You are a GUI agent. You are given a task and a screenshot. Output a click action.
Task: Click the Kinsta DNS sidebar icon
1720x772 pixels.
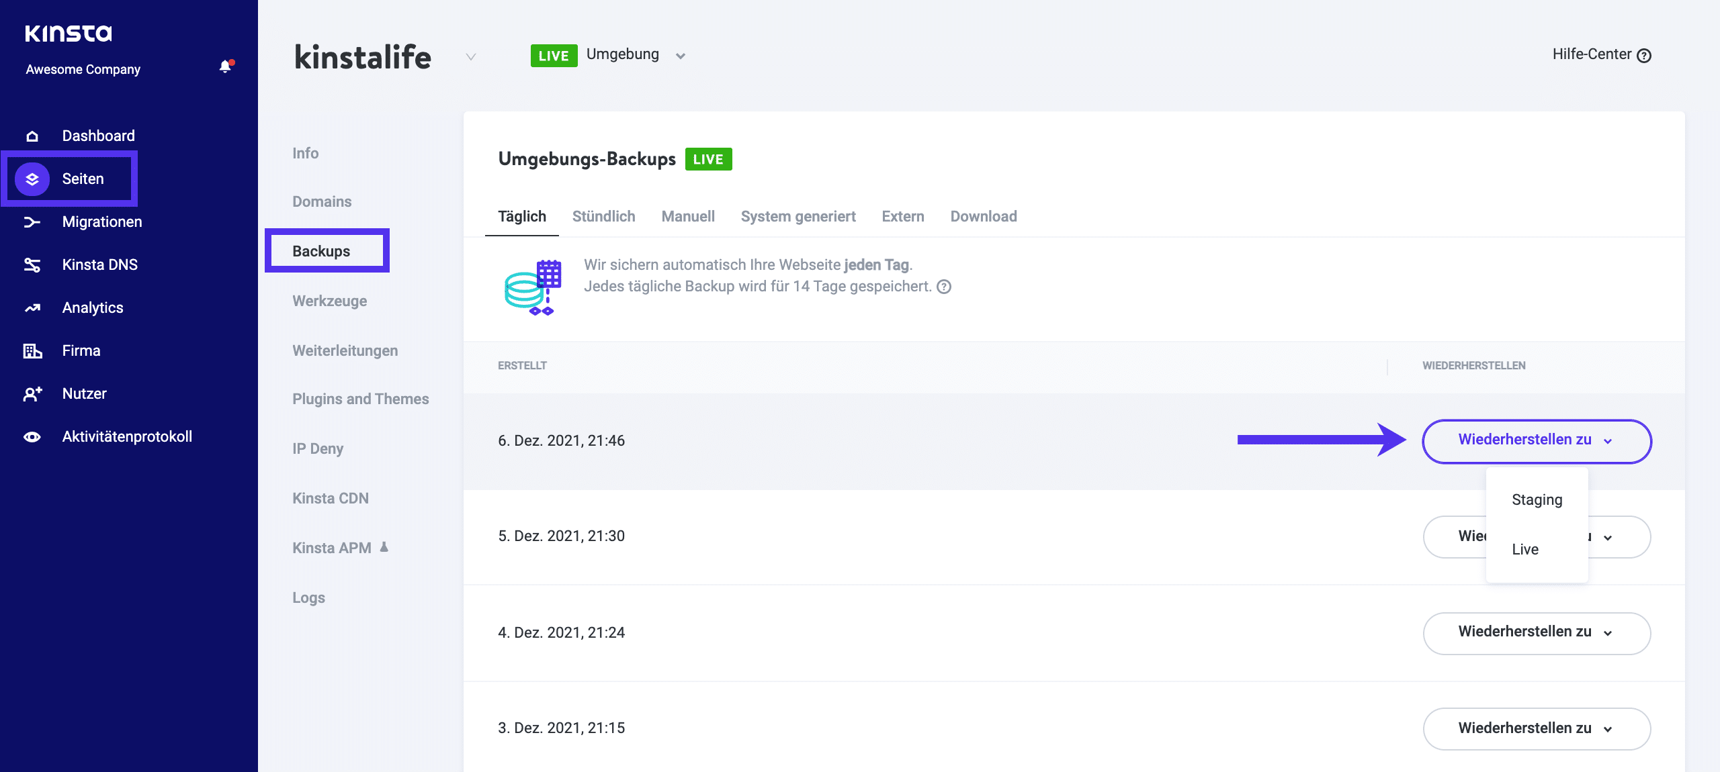coord(32,263)
